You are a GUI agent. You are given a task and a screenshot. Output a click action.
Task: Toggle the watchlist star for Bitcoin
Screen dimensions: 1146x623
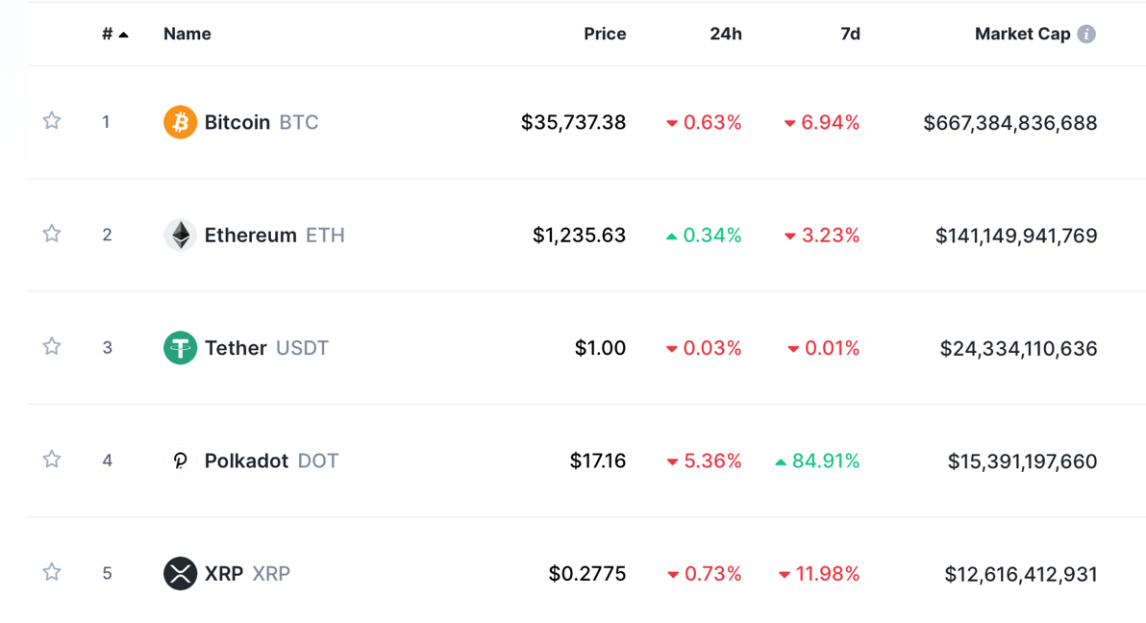pos(51,120)
